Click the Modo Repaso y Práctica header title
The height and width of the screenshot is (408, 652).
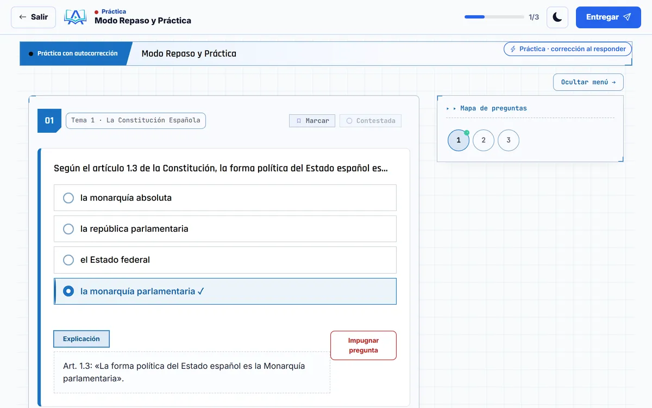(143, 21)
